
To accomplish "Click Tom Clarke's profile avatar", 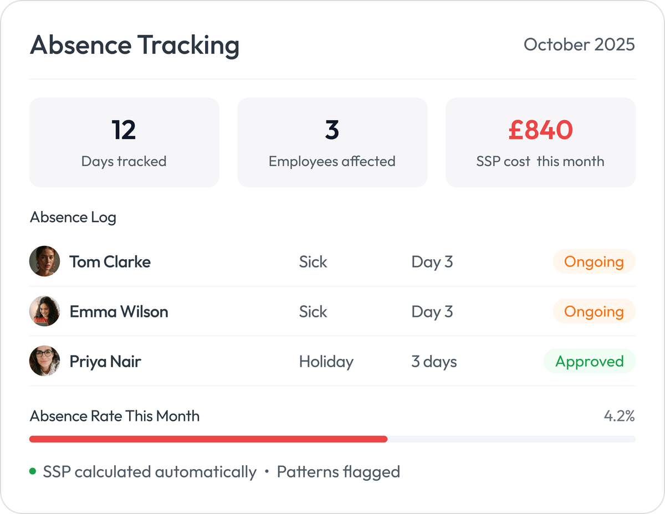I will coord(44,261).
